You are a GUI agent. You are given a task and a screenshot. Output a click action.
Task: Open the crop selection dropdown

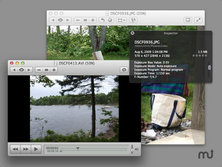pos(121,20)
